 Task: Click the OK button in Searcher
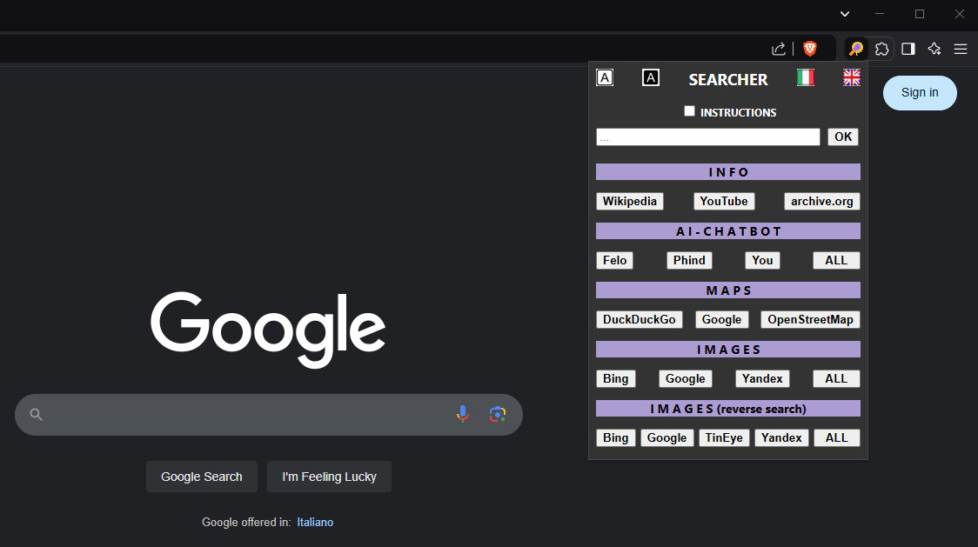[x=842, y=137]
